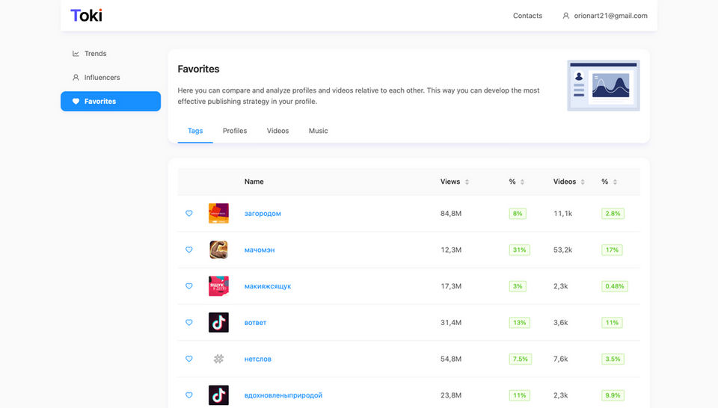
Task: Open the макияжсящук tag link
Action: tap(268, 286)
